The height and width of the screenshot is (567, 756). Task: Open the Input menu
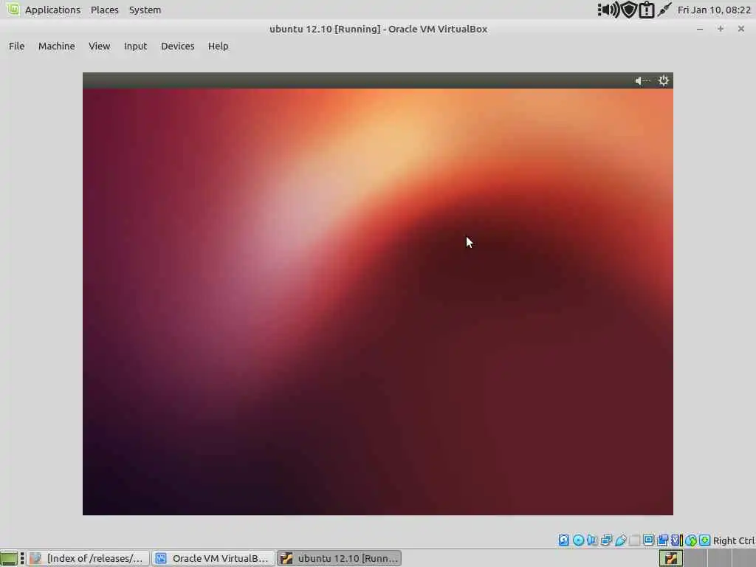(135, 47)
